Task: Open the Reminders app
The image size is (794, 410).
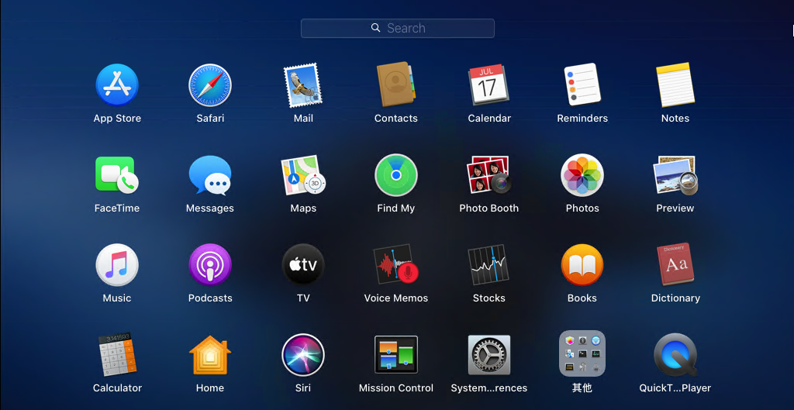Action: 582,85
